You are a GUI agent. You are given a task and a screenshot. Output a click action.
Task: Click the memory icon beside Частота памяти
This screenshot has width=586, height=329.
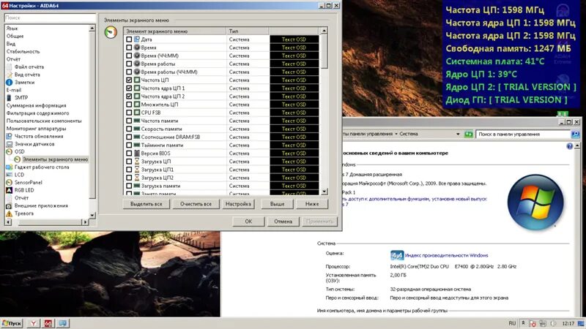137,121
